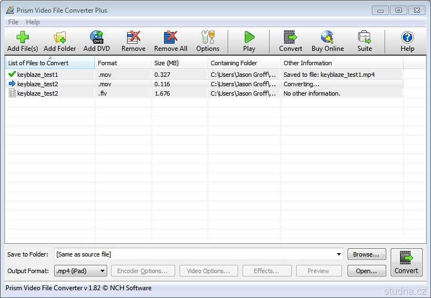Viewport: 431px width, 298px height.
Task: Open the File menu
Action: coord(13,22)
